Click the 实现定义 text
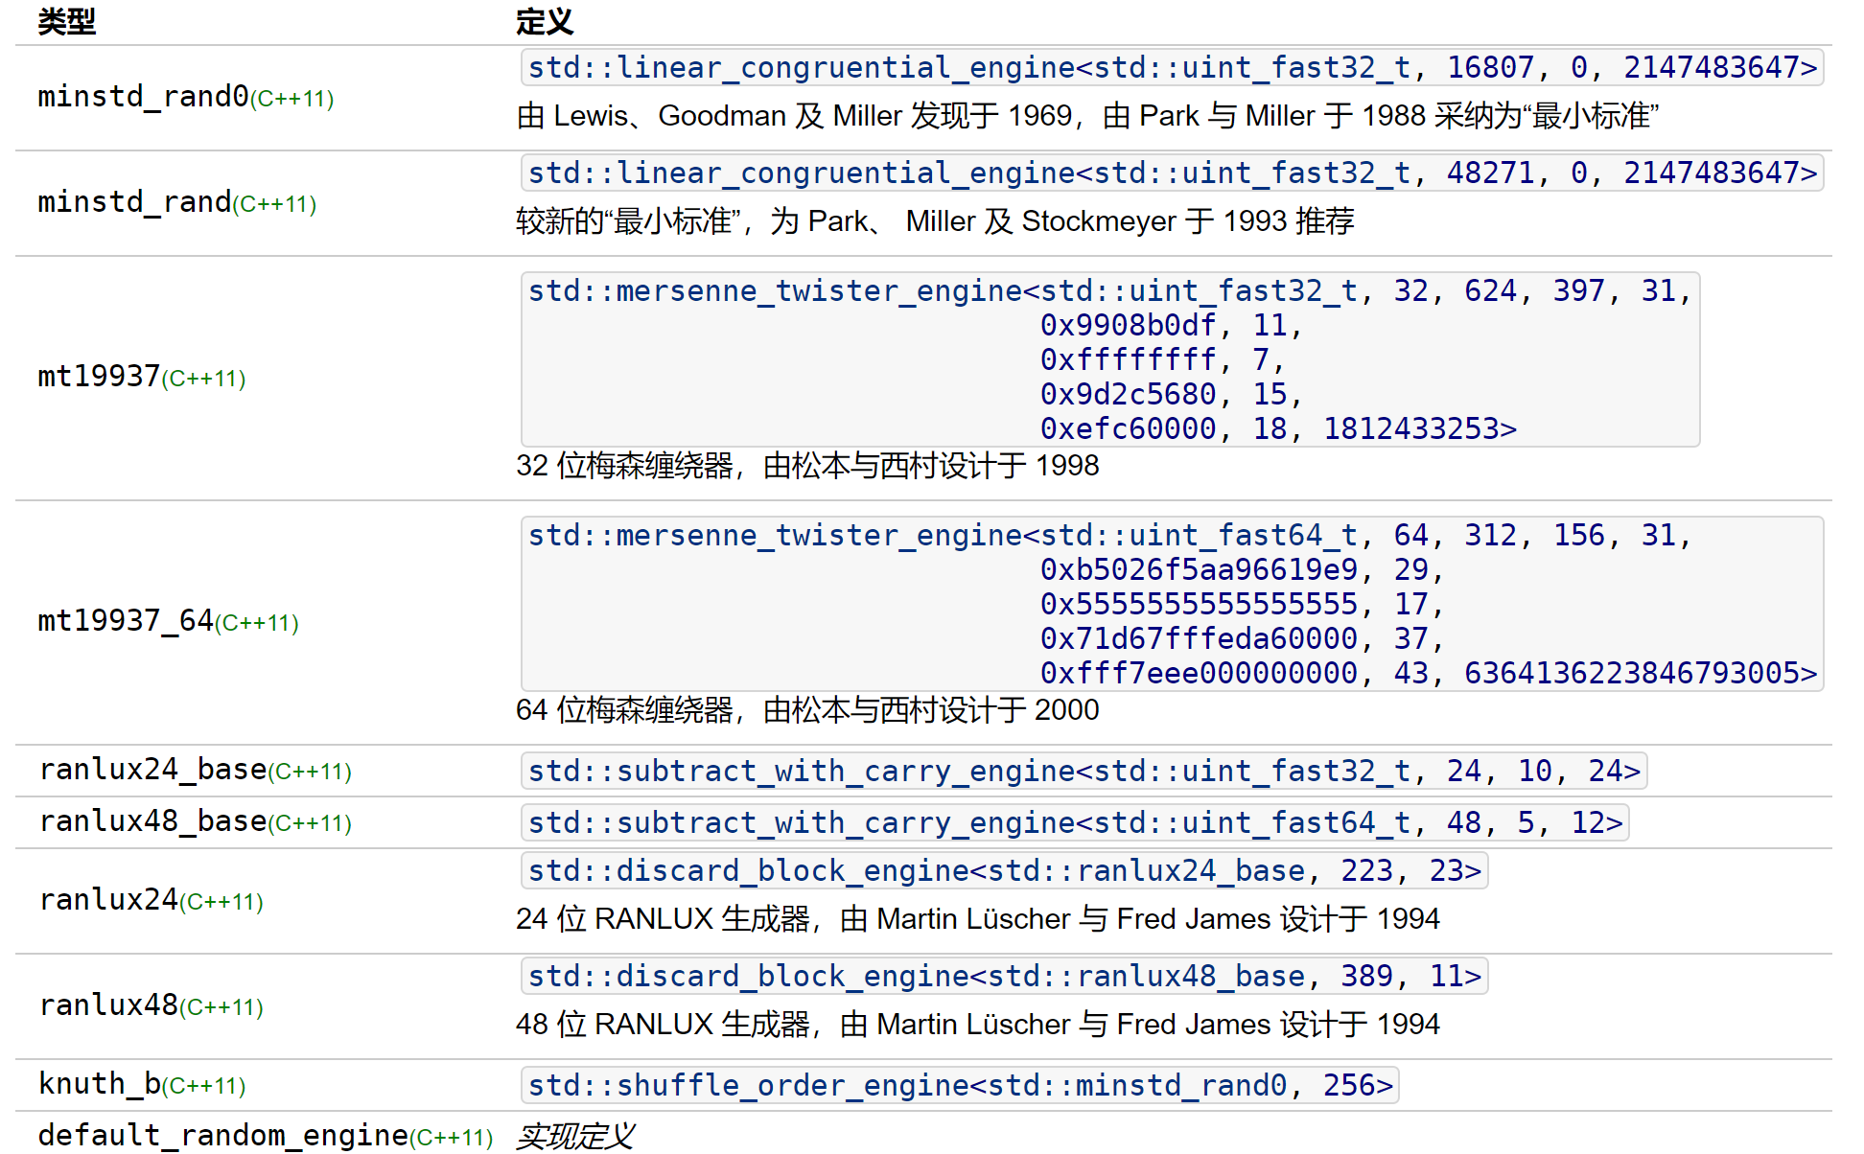The height and width of the screenshot is (1154, 1864). pyautogui.click(x=575, y=1136)
